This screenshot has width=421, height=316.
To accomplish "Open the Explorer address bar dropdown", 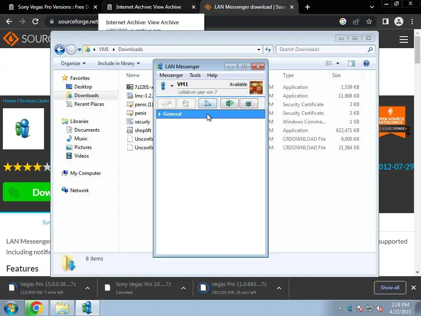I will (x=259, y=49).
